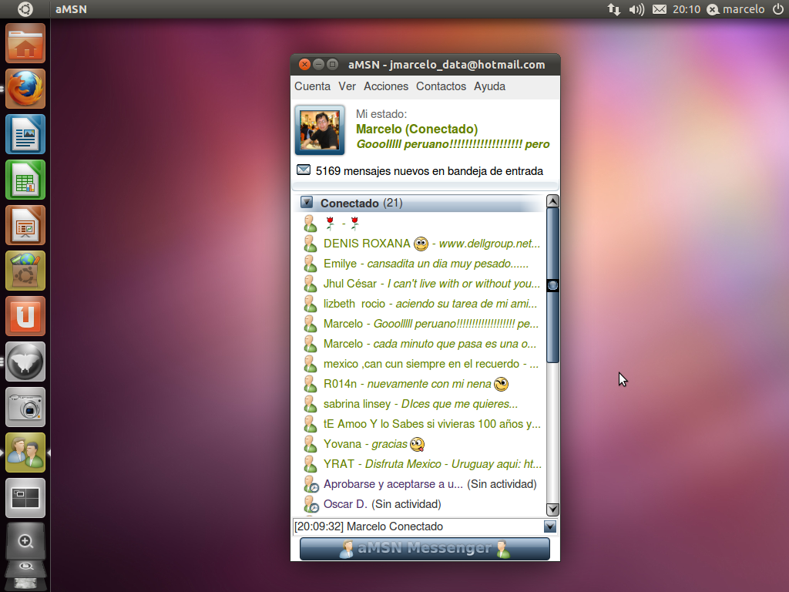
Task: Collapse the Conectado (21) contact group
Action: coord(307,202)
